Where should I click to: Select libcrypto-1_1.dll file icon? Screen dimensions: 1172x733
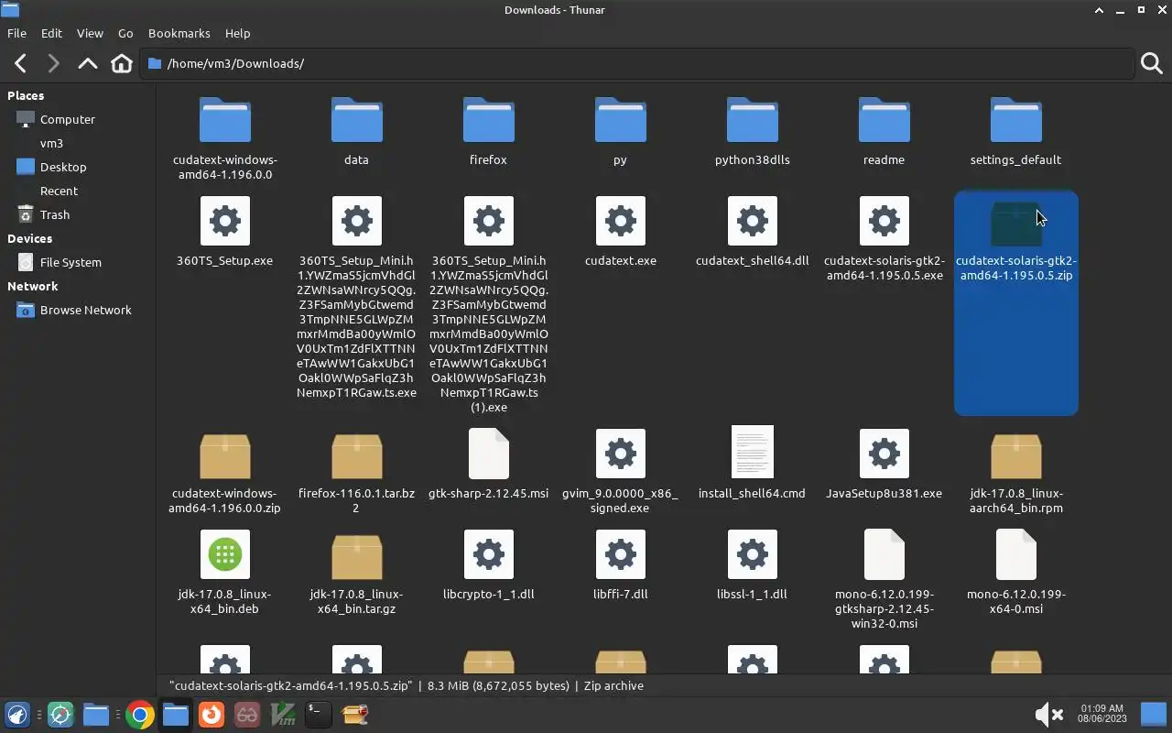(488, 554)
